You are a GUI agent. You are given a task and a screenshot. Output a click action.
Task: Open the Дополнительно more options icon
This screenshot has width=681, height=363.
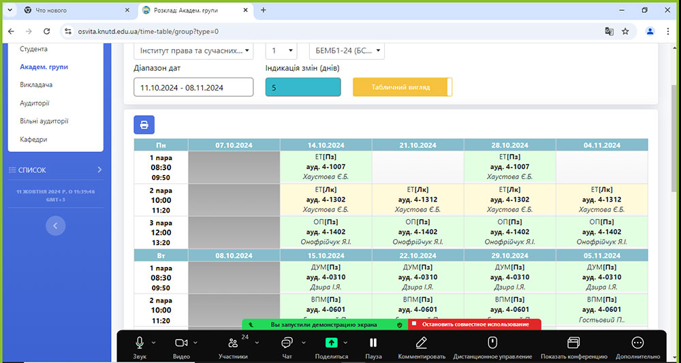pyautogui.click(x=637, y=343)
